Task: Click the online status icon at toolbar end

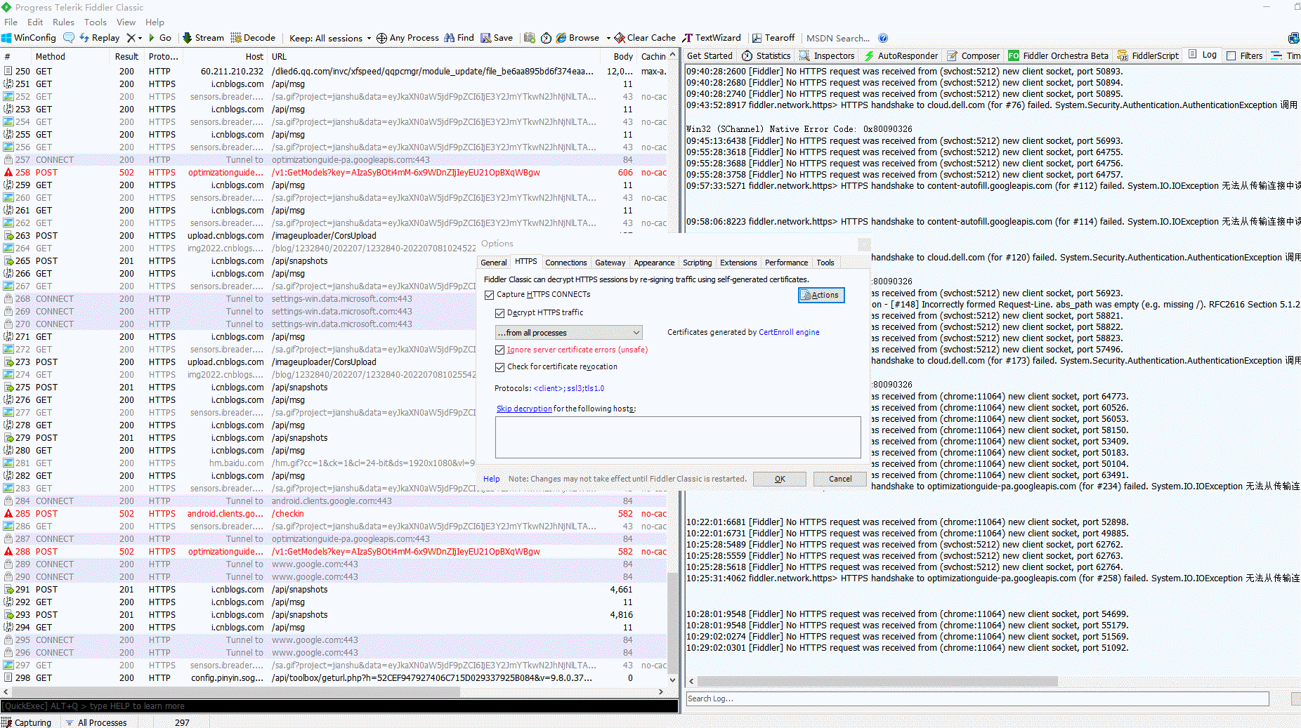Action: click(1293, 38)
